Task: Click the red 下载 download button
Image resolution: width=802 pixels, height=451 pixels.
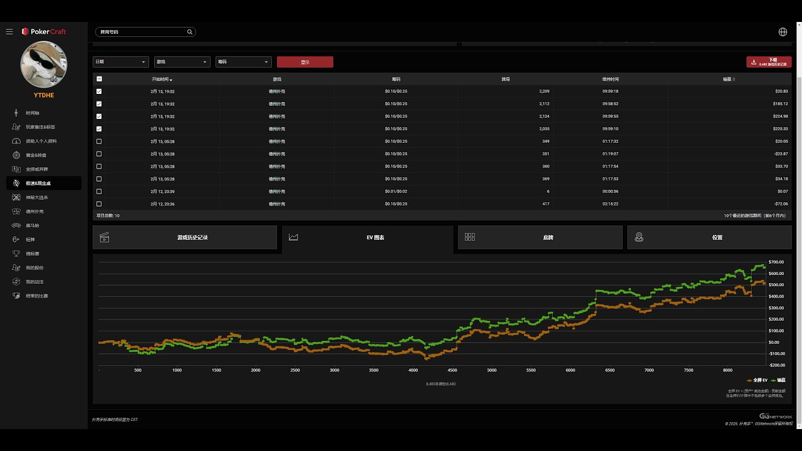Action: tap(769, 62)
